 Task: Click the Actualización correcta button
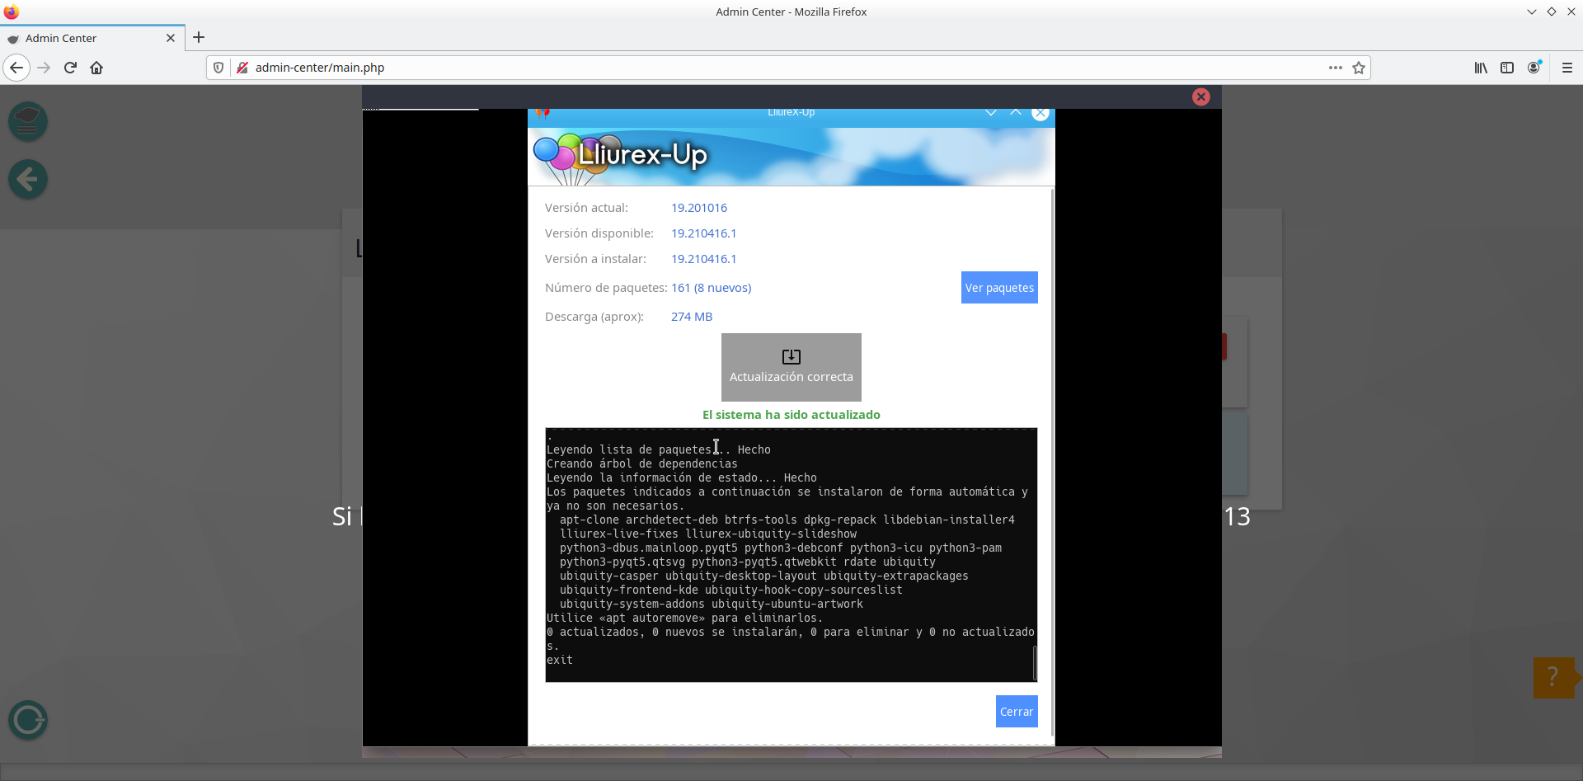click(791, 367)
